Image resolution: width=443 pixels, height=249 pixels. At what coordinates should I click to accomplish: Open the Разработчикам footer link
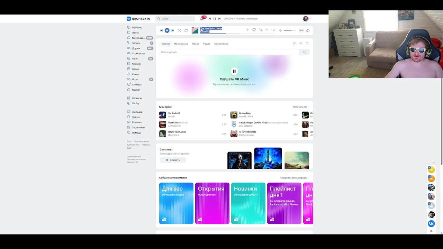point(142,141)
